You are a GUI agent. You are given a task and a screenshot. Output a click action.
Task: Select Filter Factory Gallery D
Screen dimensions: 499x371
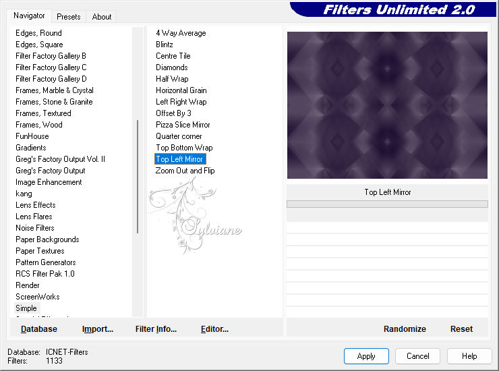click(51, 79)
